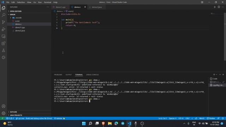Open the View menu
The image size is (226, 127).
(x=29, y=2)
